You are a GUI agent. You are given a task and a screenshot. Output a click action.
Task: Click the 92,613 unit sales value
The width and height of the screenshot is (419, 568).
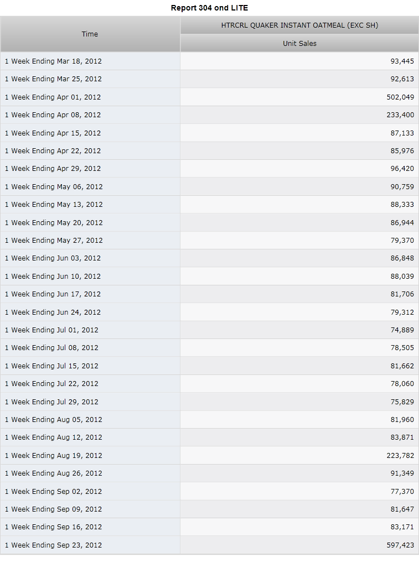tap(402, 79)
